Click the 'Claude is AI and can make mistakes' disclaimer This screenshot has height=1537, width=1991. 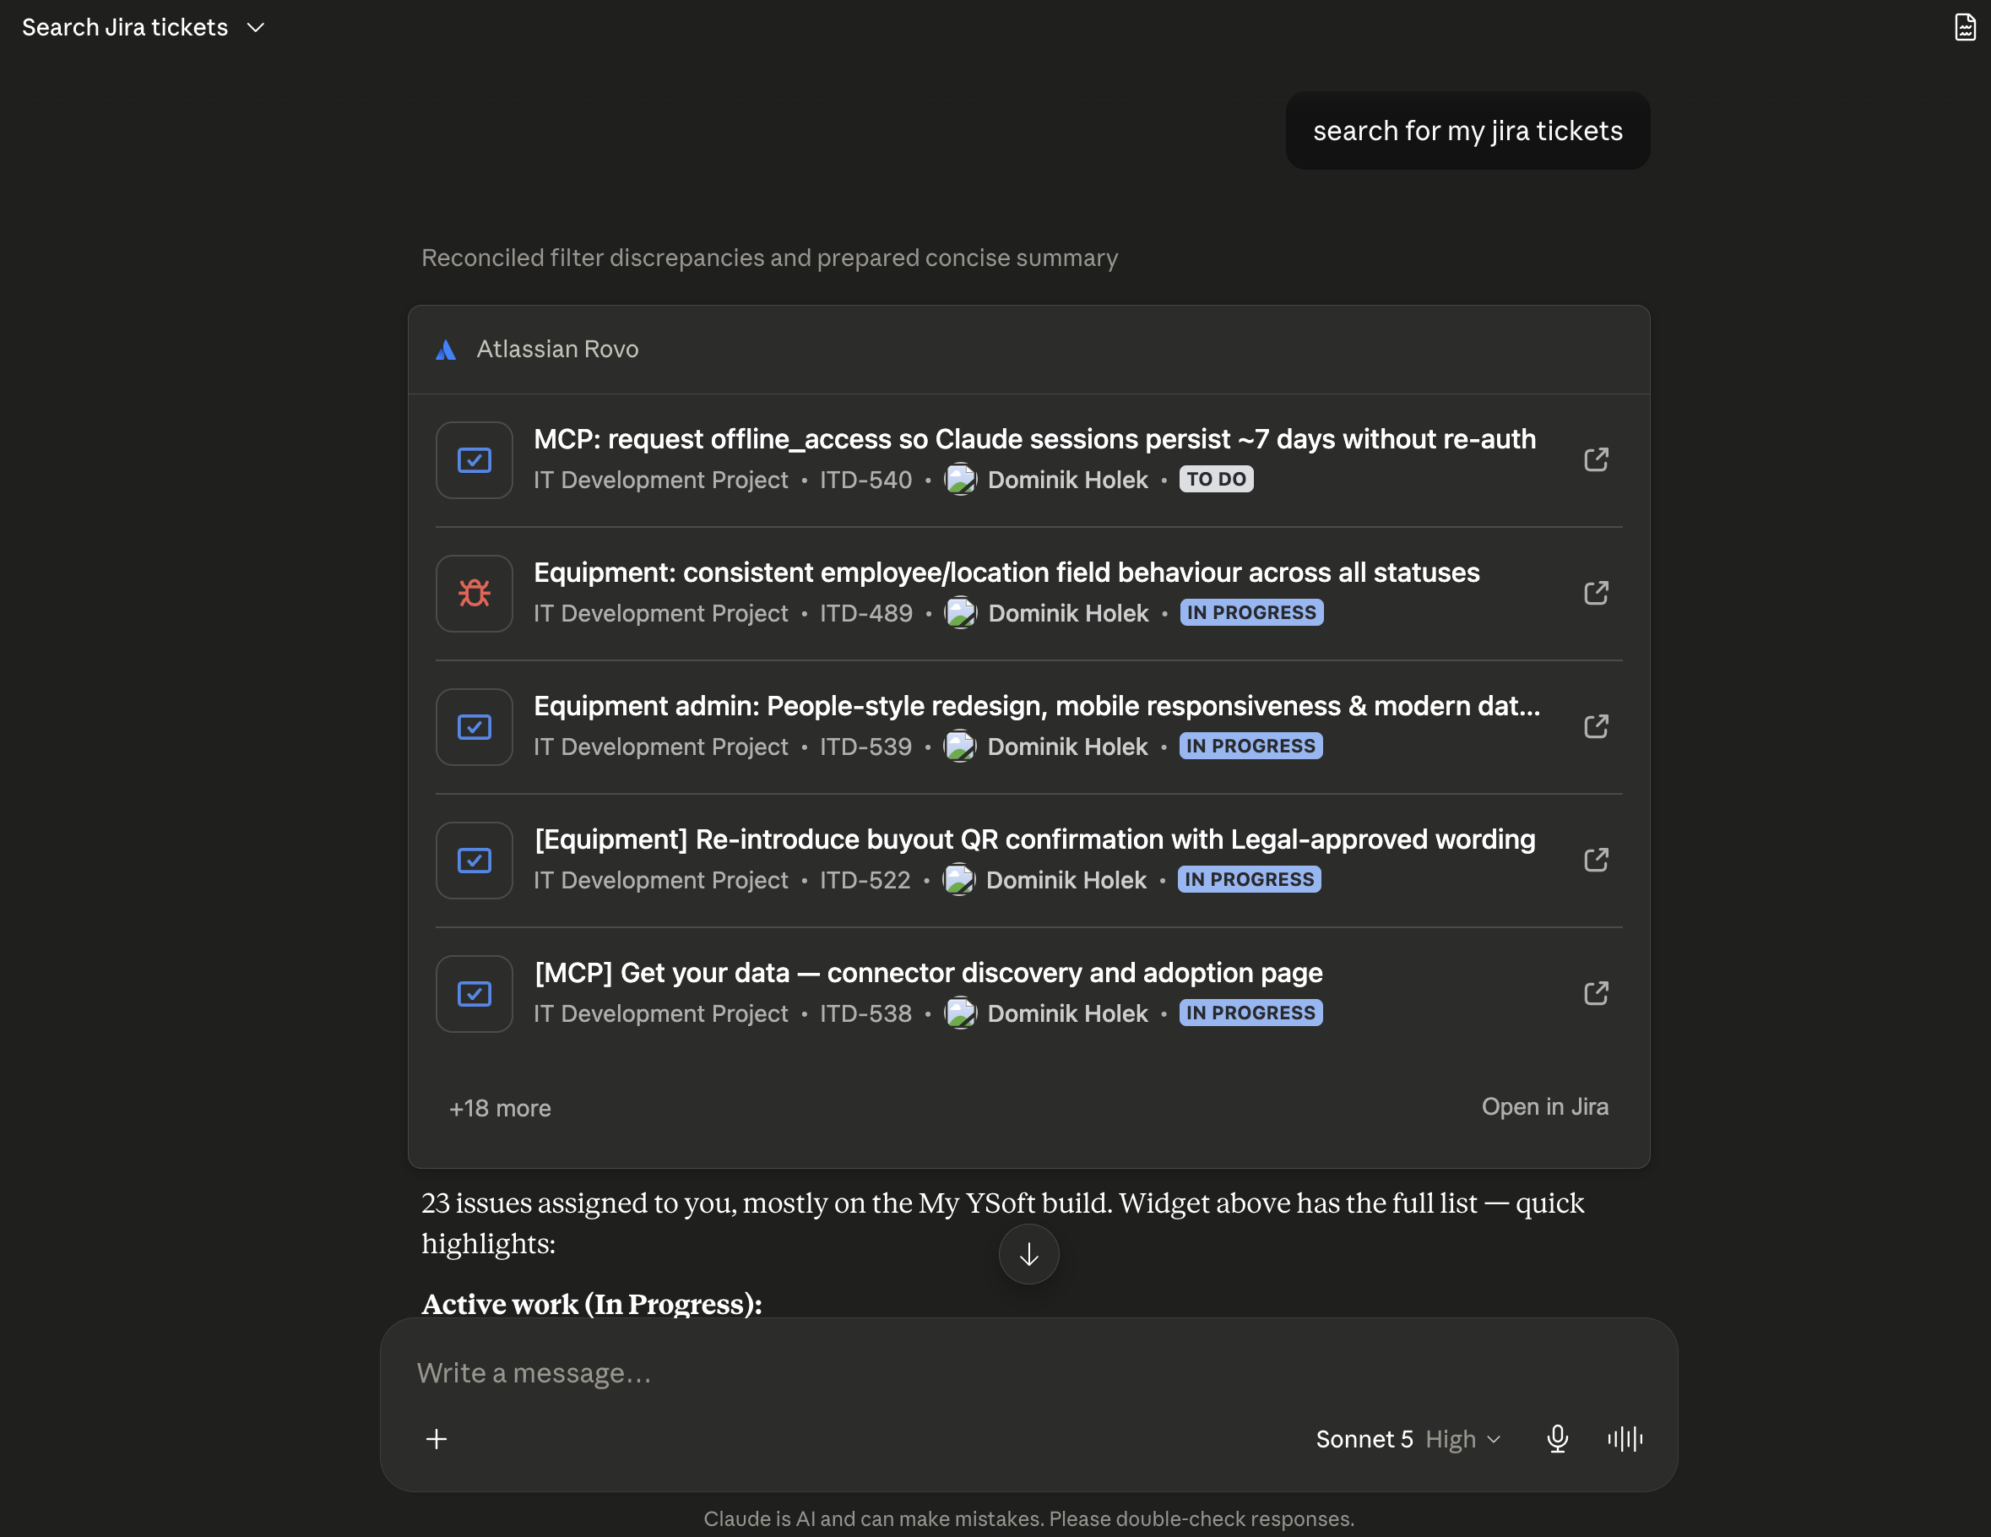[1028, 1518]
